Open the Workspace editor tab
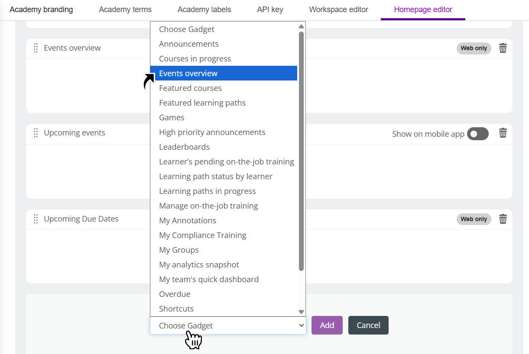The width and height of the screenshot is (529, 354). click(x=338, y=10)
